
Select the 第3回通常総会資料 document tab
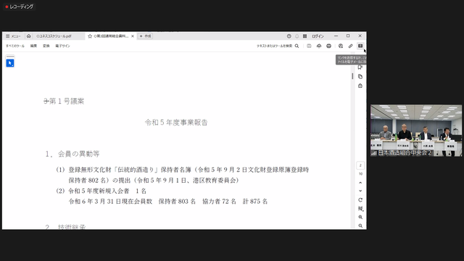[111, 36]
